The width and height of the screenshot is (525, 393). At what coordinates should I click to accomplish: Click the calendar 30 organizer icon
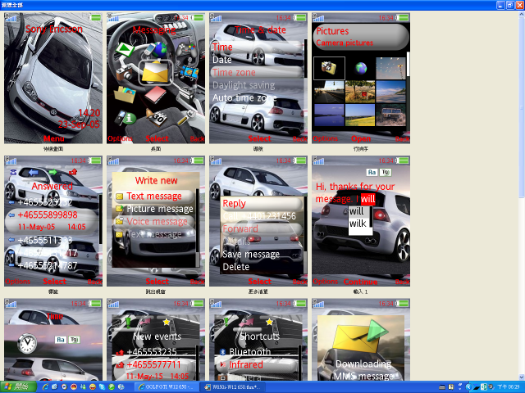coord(155,117)
